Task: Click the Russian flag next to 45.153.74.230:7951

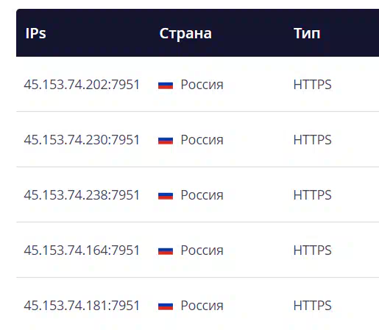Action: (166, 141)
